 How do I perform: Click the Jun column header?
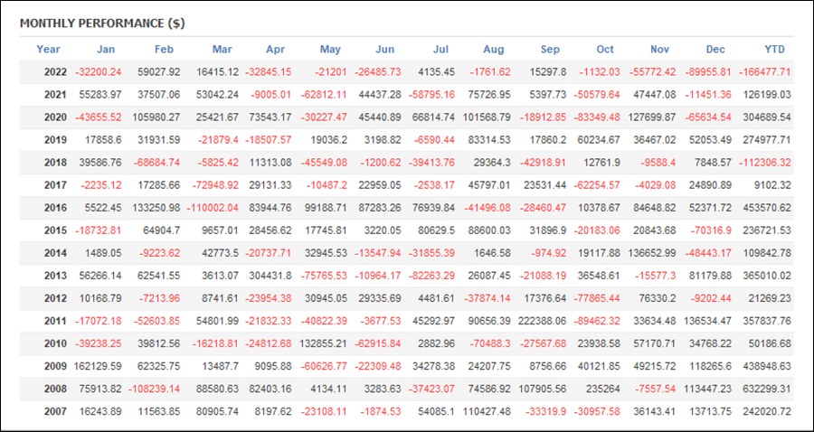pos(384,50)
